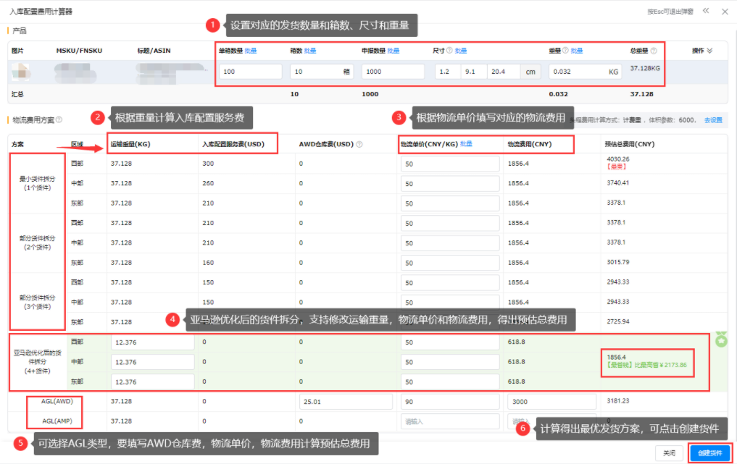Edit 物流单价 in the 最小货件拆分 中部 row
The image size is (737, 464).
coord(450,184)
